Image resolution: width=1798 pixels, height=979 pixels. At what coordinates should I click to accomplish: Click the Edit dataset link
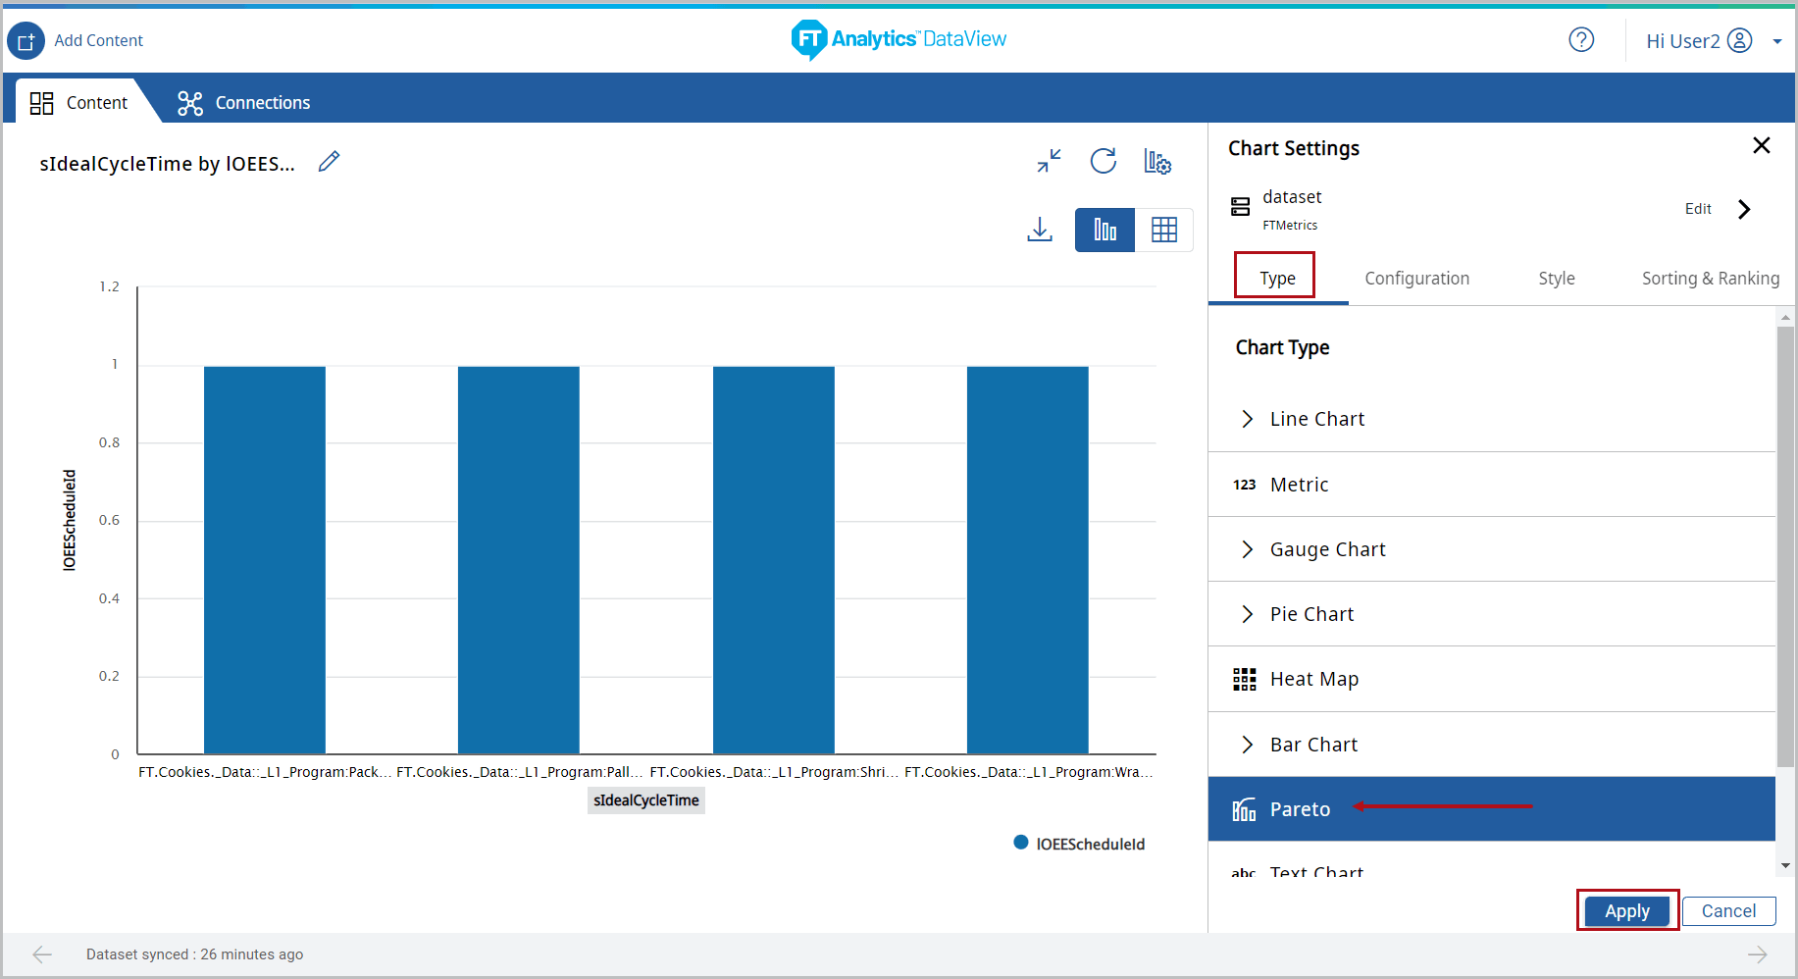[1698, 209]
